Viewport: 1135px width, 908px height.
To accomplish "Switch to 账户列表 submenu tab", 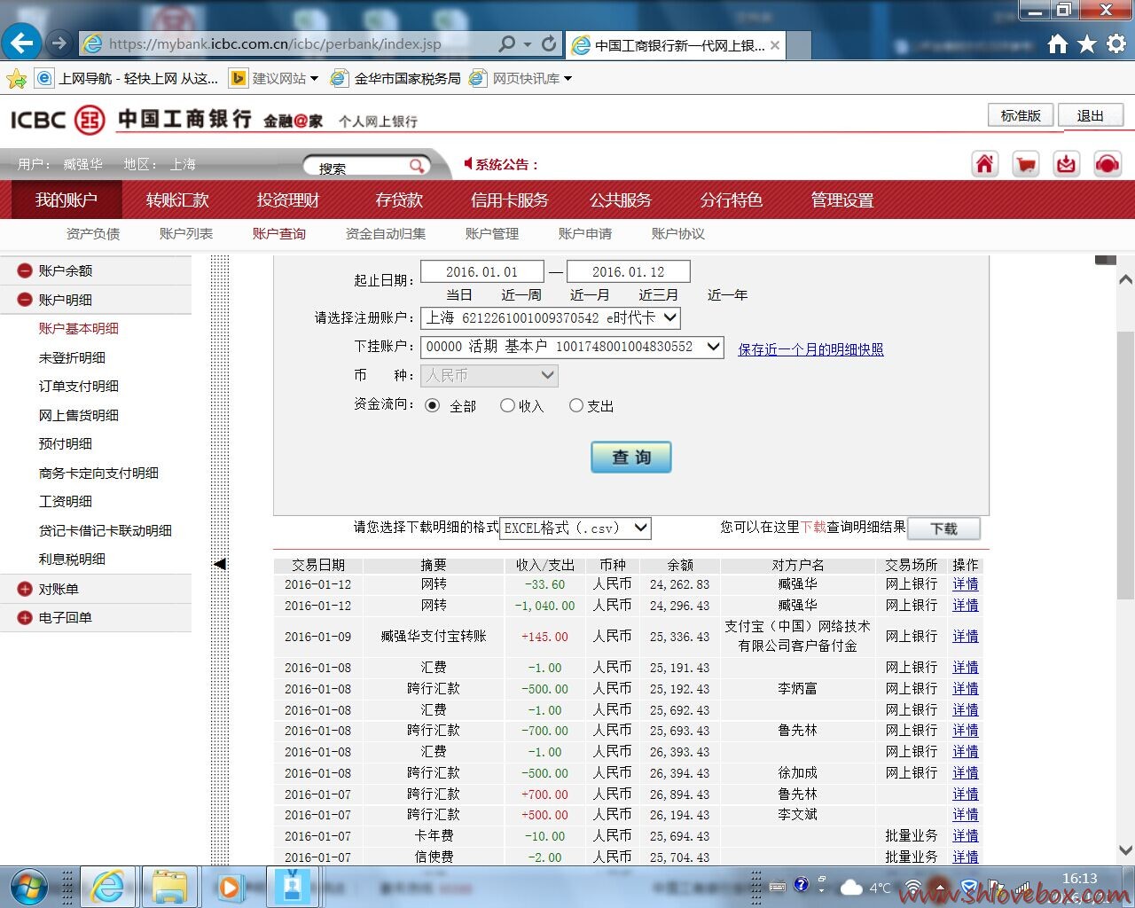I will click(186, 234).
